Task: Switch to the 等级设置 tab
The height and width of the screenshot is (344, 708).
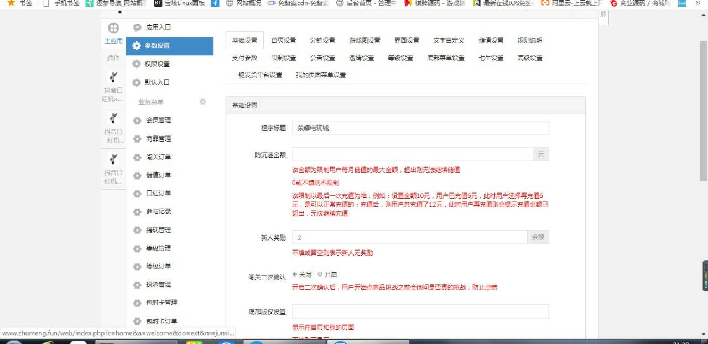Action: point(400,58)
